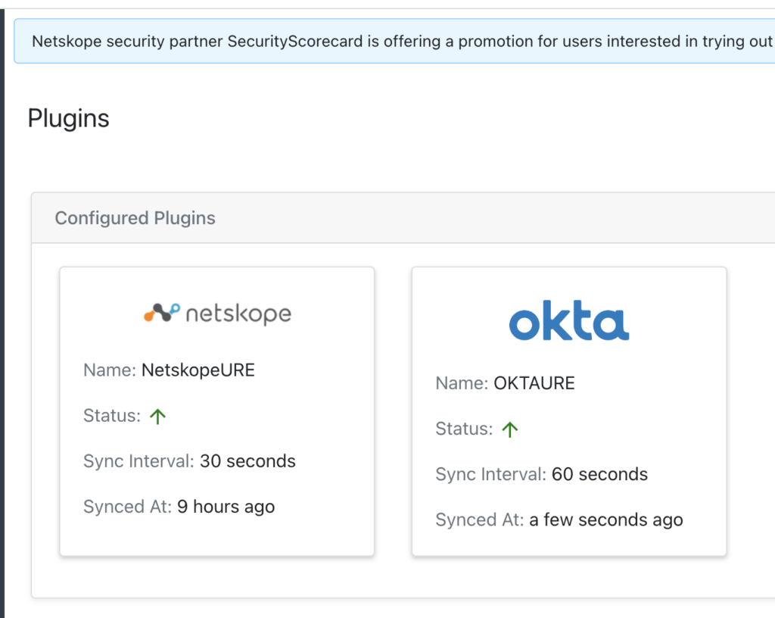Click Status label on NetskopeURE card

pos(112,416)
